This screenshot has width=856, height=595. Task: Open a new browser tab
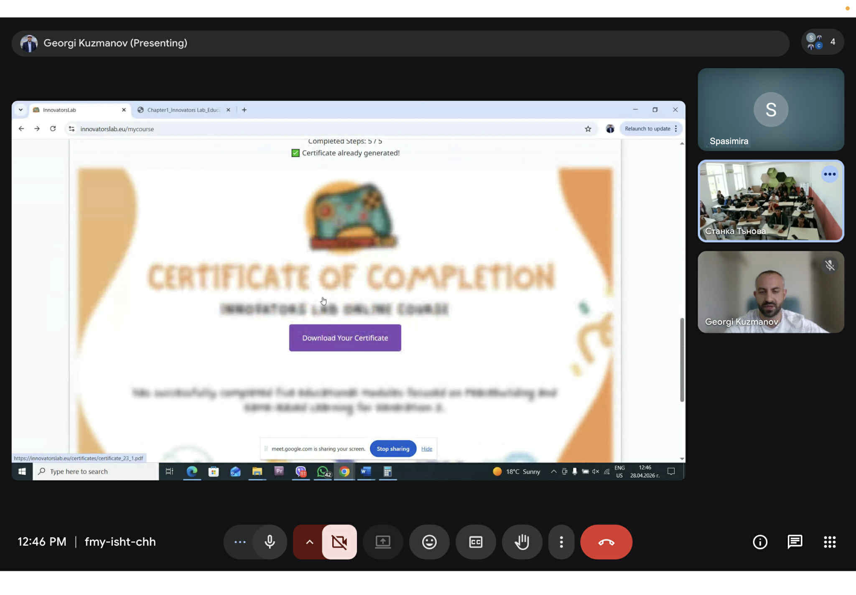[x=244, y=110]
